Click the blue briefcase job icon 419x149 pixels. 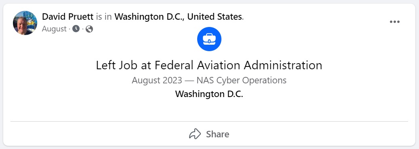coord(209,39)
